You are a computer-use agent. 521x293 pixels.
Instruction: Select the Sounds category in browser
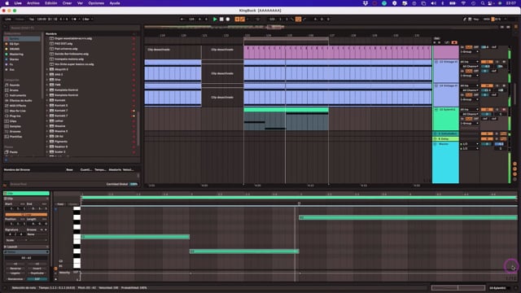15,85
